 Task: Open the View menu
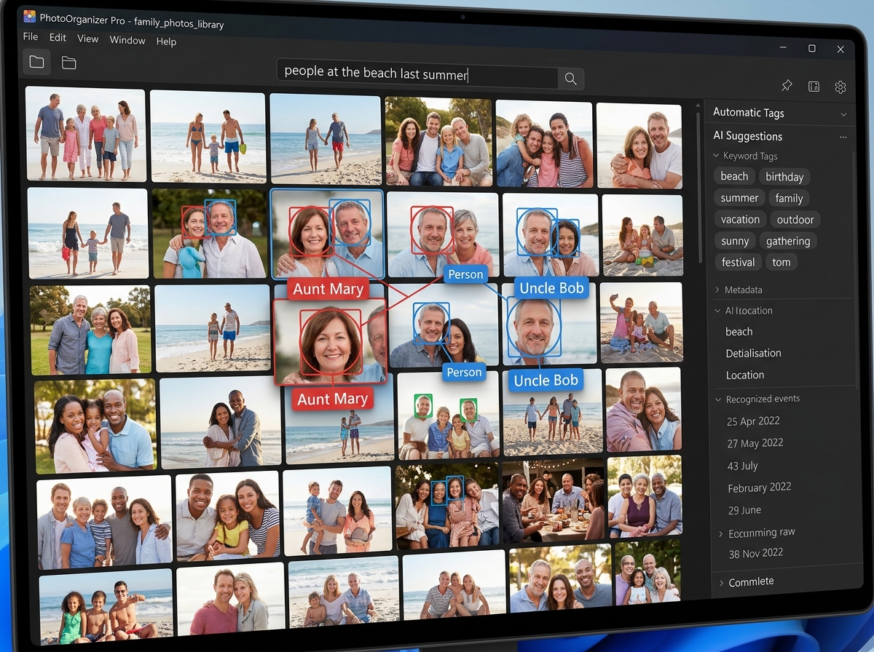click(87, 39)
